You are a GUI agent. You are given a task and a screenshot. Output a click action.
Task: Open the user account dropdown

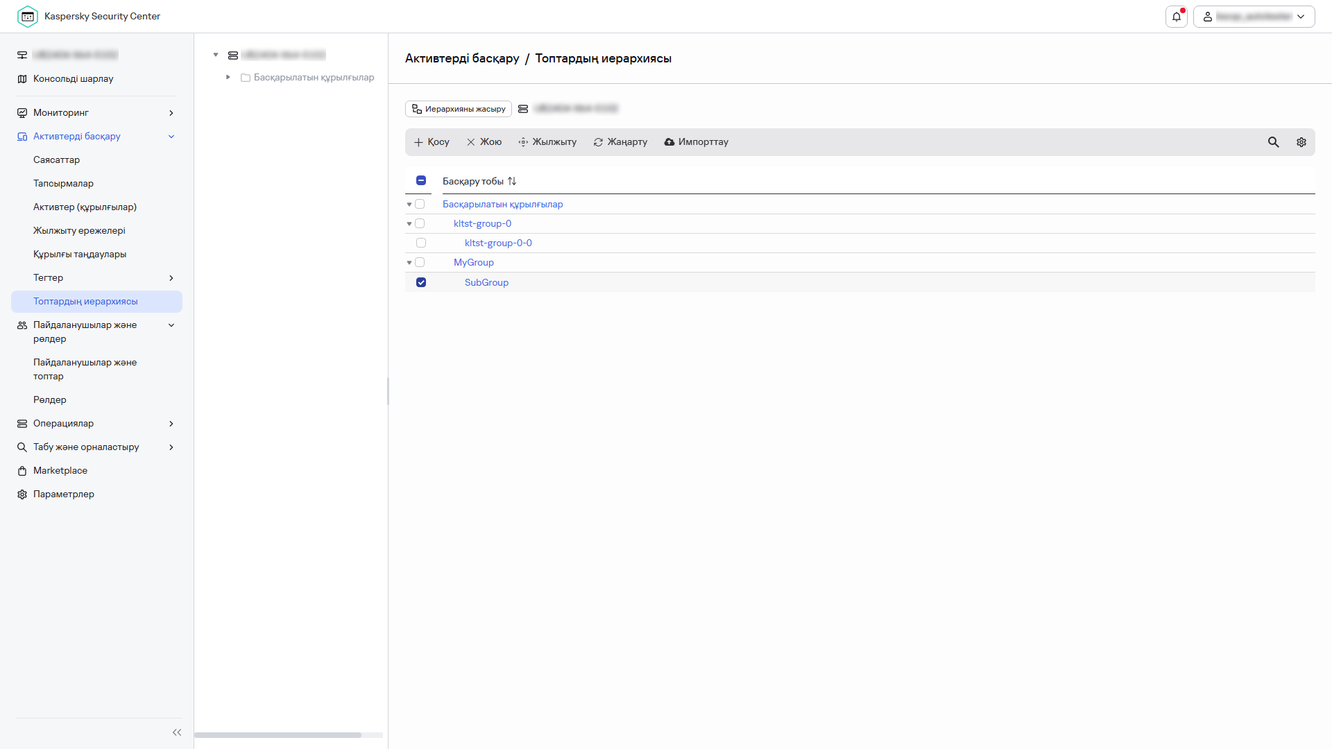click(x=1254, y=17)
